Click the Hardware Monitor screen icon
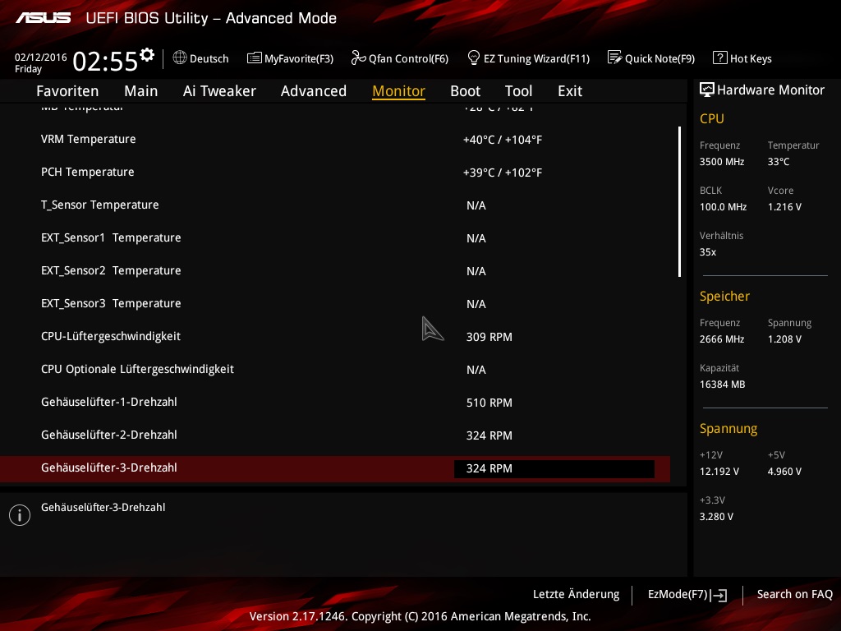This screenshot has width=841, height=631. [x=707, y=90]
